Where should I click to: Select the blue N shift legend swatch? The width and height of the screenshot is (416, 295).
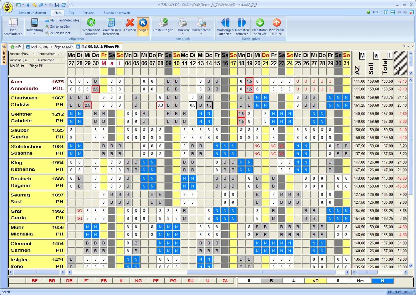(382, 281)
